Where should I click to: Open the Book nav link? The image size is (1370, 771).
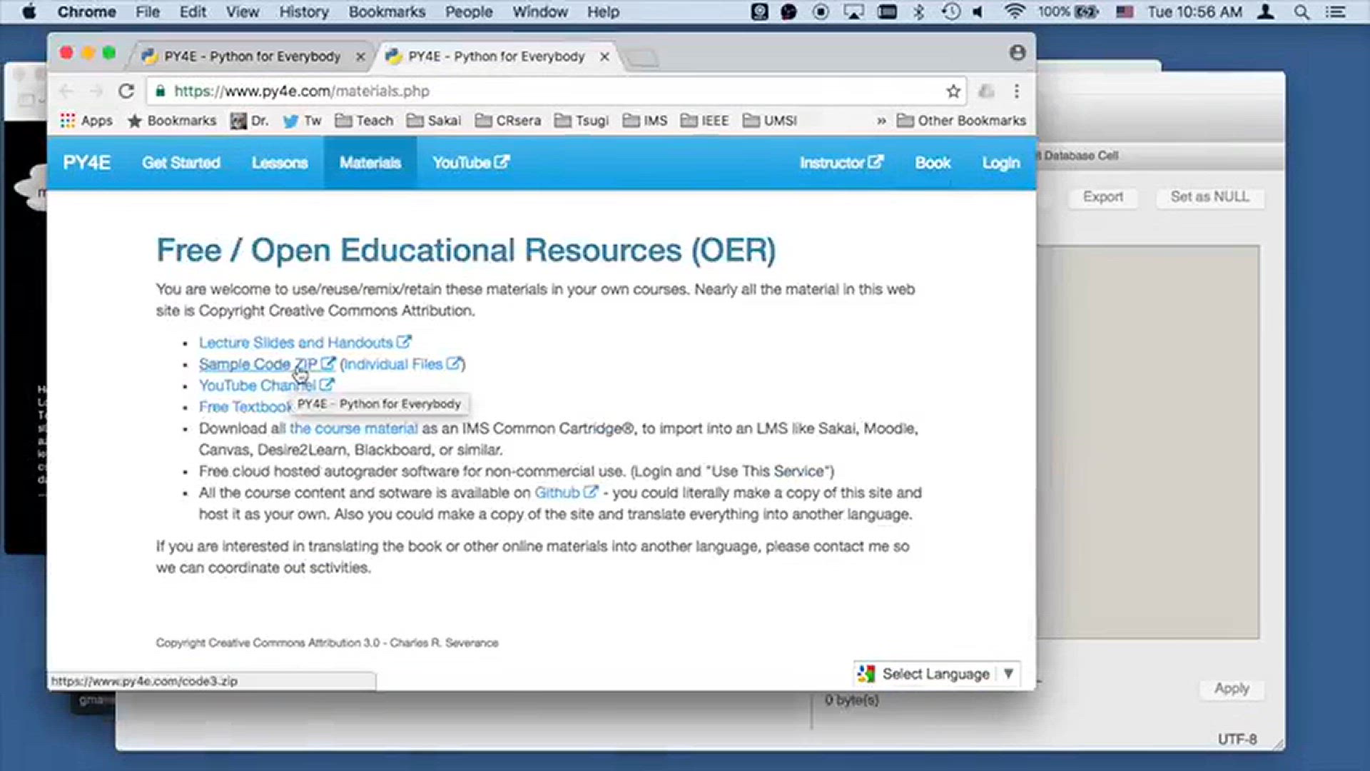[x=933, y=163]
